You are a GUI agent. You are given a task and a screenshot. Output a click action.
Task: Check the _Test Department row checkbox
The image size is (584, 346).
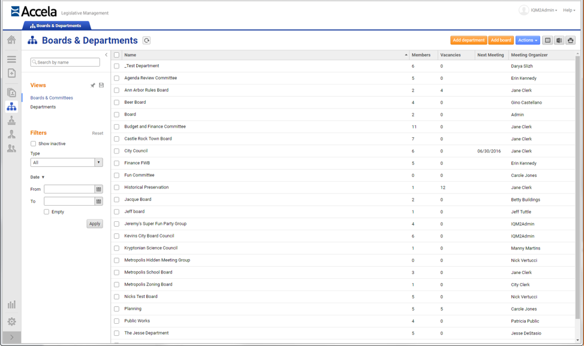click(x=116, y=66)
